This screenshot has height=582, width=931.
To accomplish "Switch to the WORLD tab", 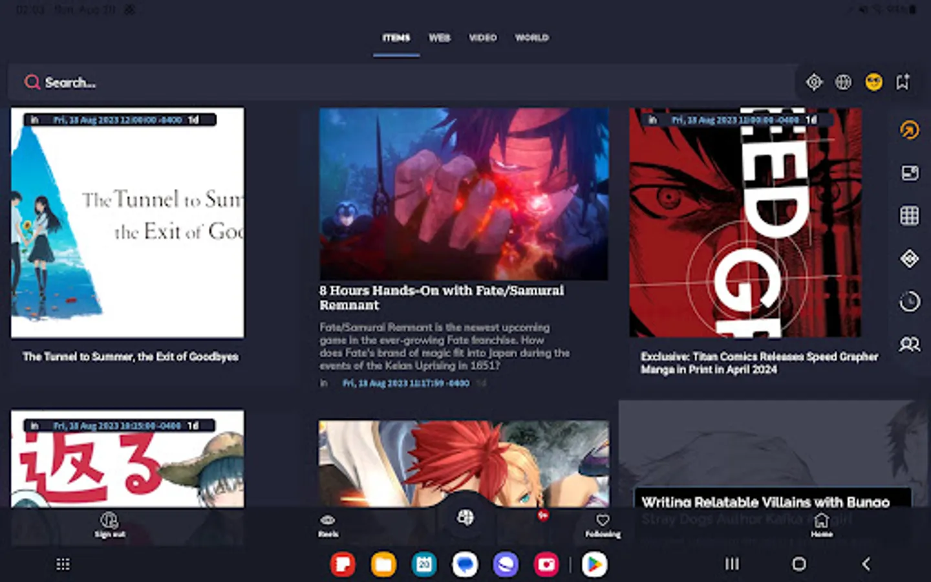I will coord(532,38).
